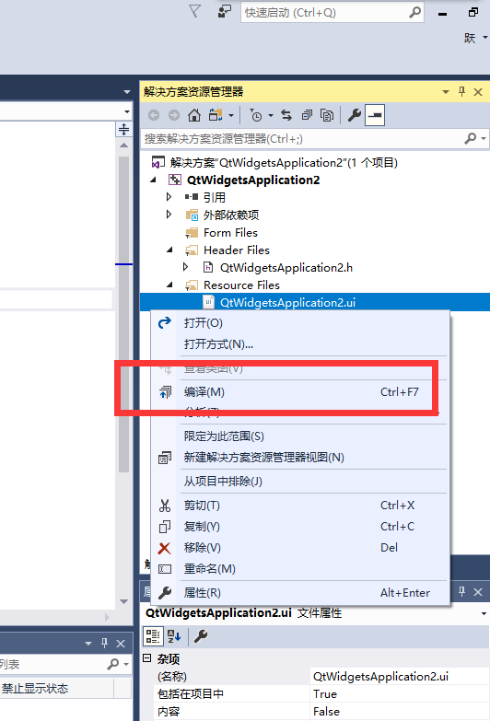Screen dimensions: 490x721
Task: Open the switch views dropdown arrow
Action: (231, 115)
